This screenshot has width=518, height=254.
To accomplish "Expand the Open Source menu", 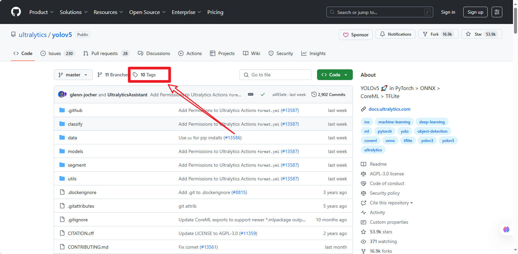I will pos(148,12).
